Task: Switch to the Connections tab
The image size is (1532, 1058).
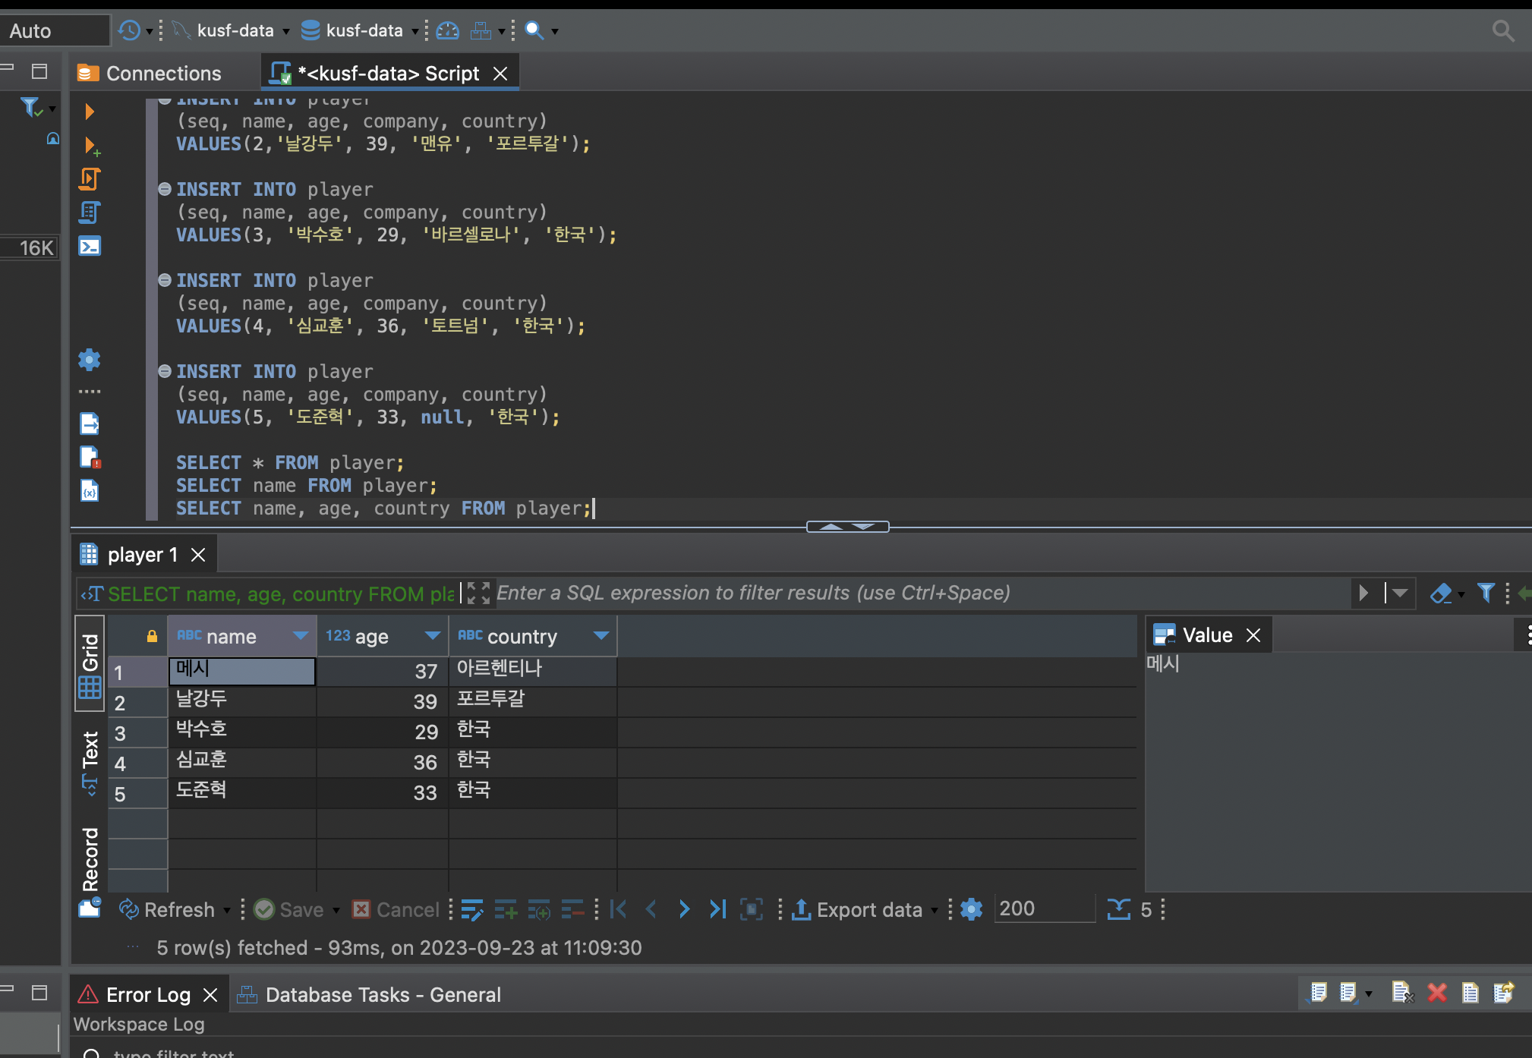Action: pos(164,73)
